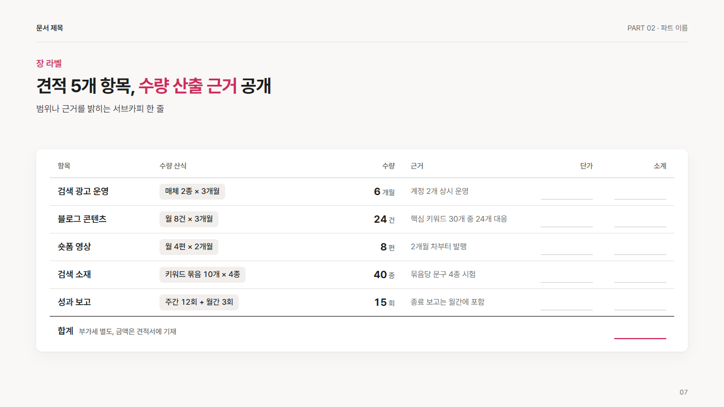Click the '근거' column header
724x407 pixels.
[x=417, y=166]
